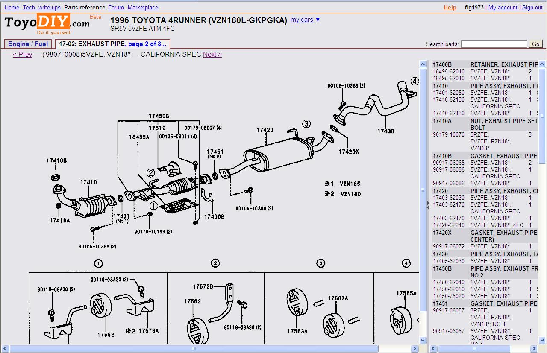Click the page 2 of 3 link

pos(147,44)
